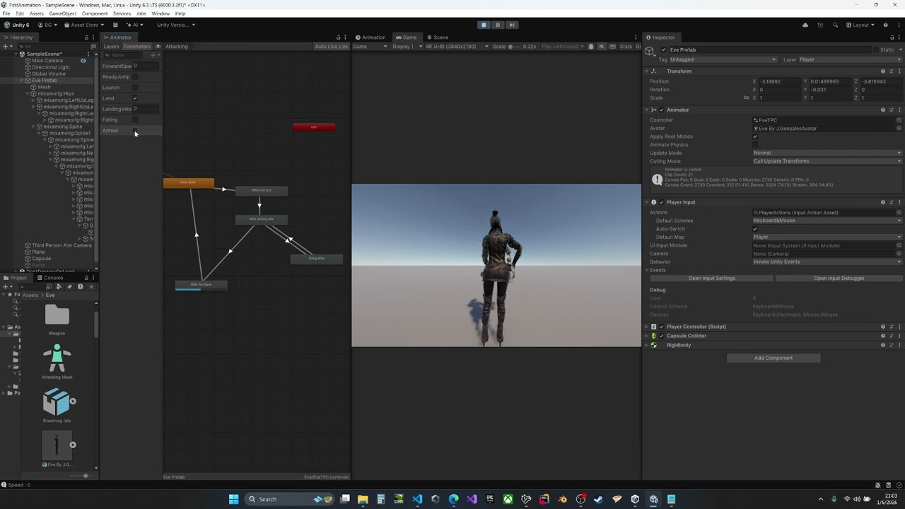Lock the Inspector panel with padlock icon
905x509 pixels.
(x=891, y=37)
